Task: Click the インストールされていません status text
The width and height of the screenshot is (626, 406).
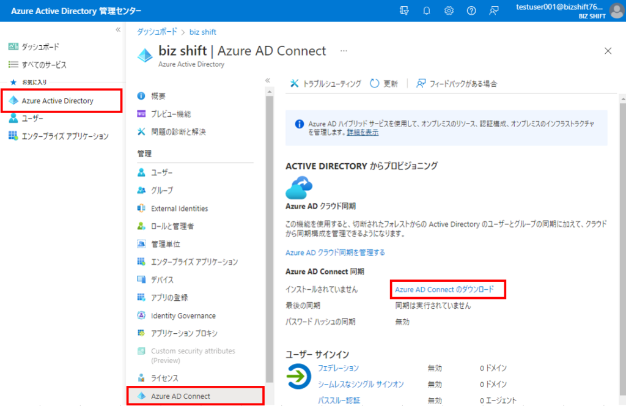Action: point(322,289)
